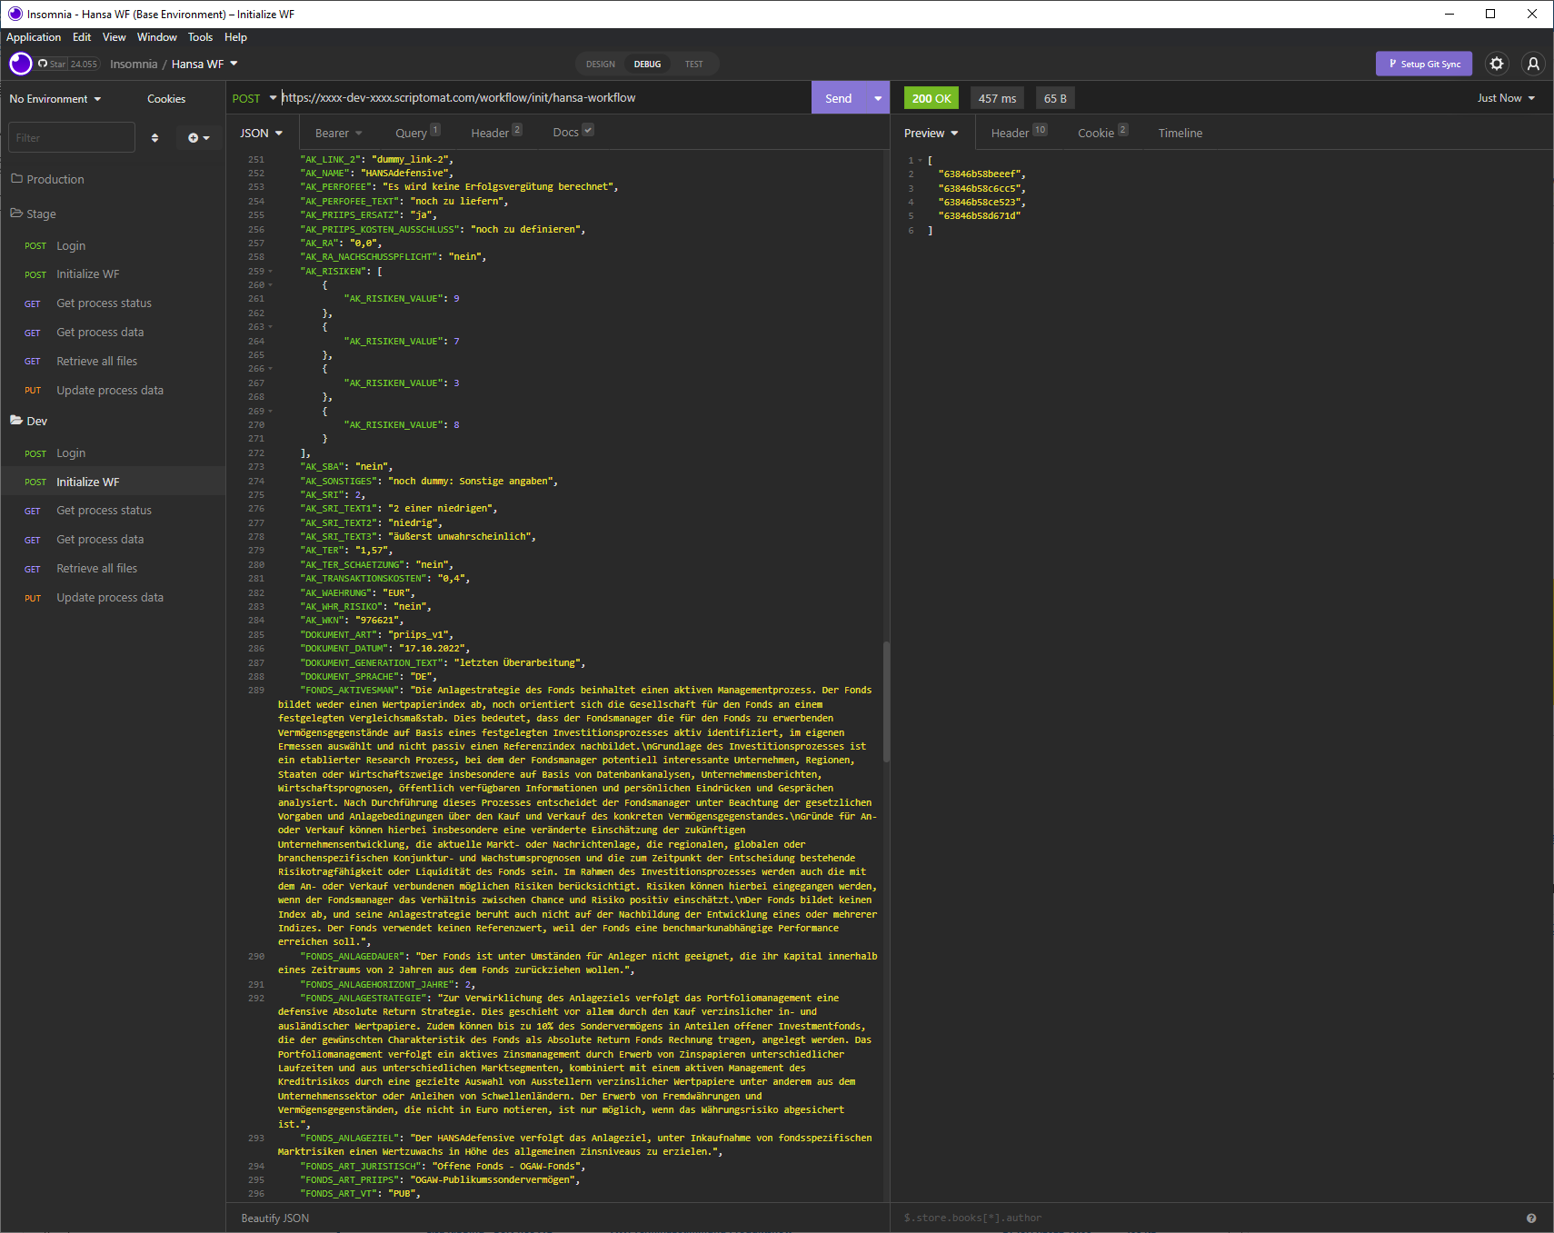Open the settings gear icon
The height and width of the screenshot is (1233, 1554).
[x=1497, y=64]
